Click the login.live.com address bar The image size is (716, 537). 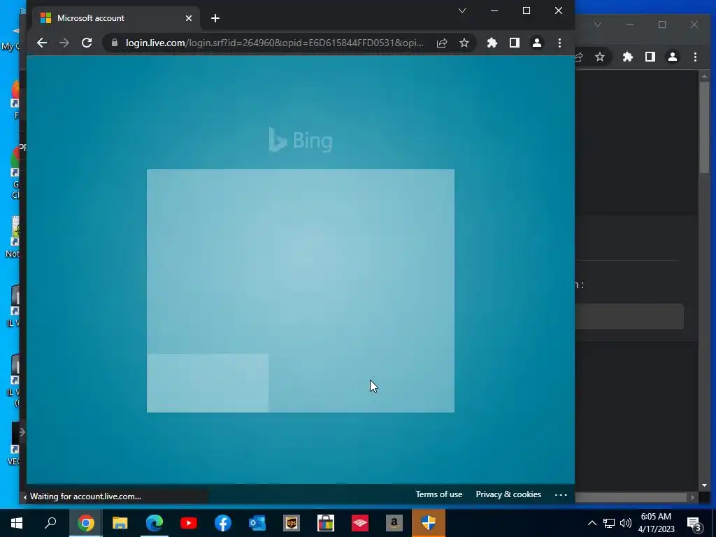click(x=274, y=43)
